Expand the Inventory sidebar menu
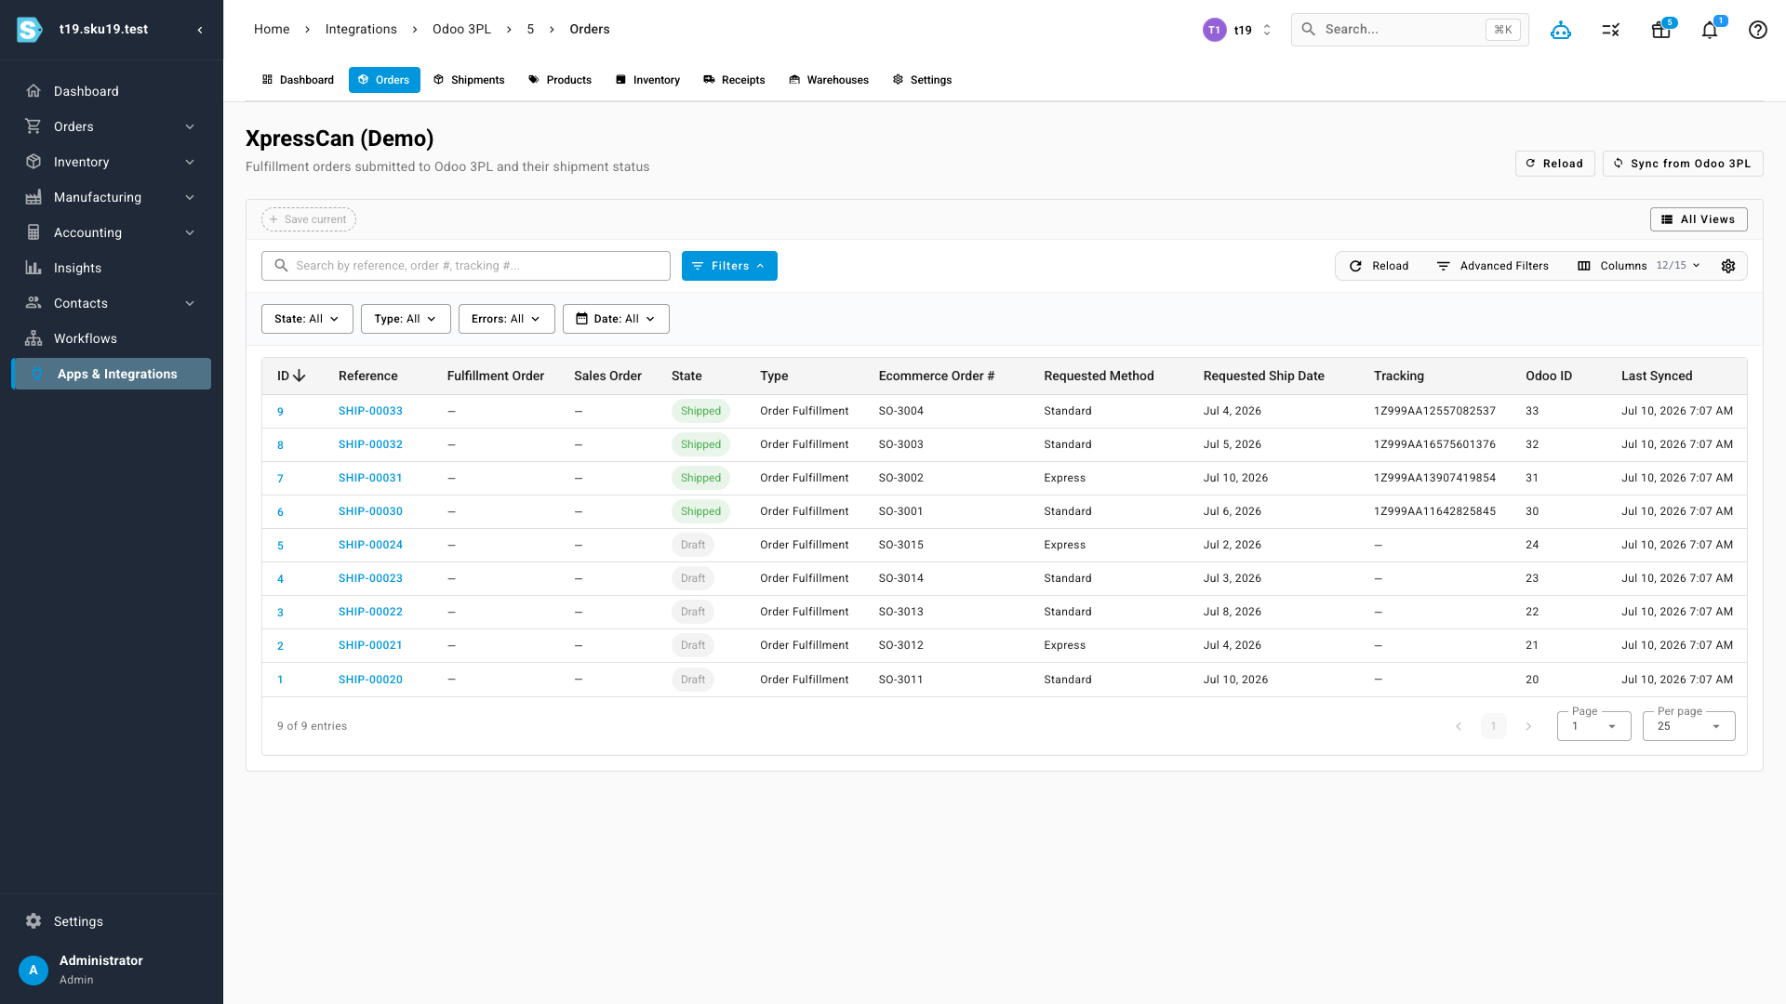Viewport: 1786px width, 1004px height. click(190, 162)
